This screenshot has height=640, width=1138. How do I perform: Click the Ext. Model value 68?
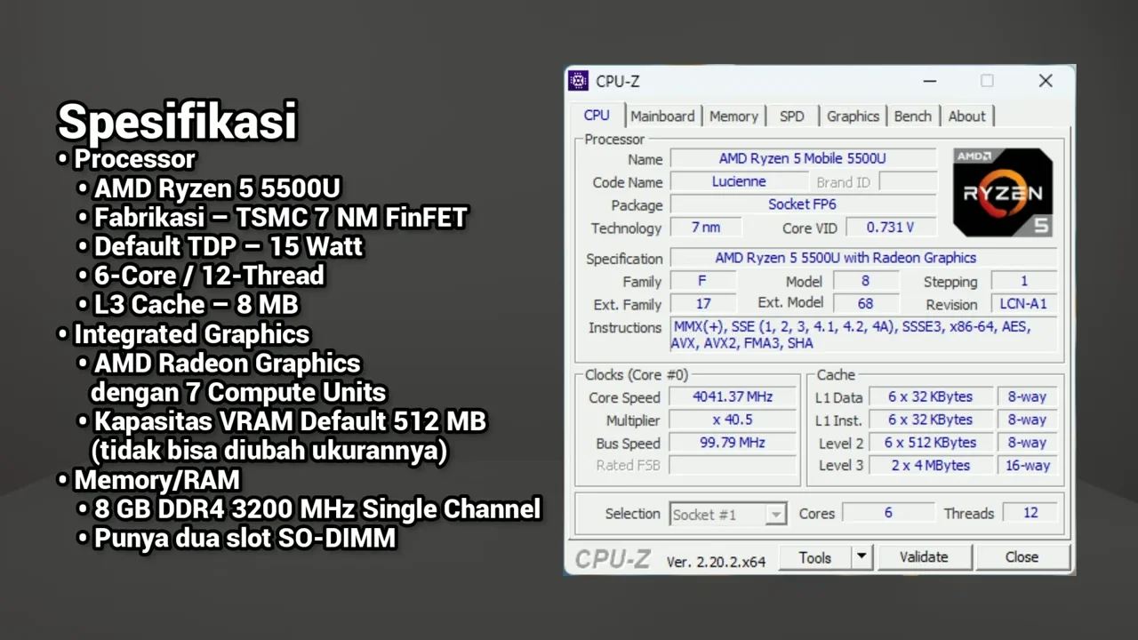[865, 303]
